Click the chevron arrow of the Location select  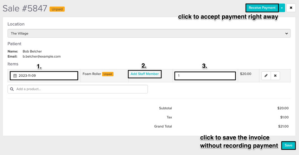(286, 33)
